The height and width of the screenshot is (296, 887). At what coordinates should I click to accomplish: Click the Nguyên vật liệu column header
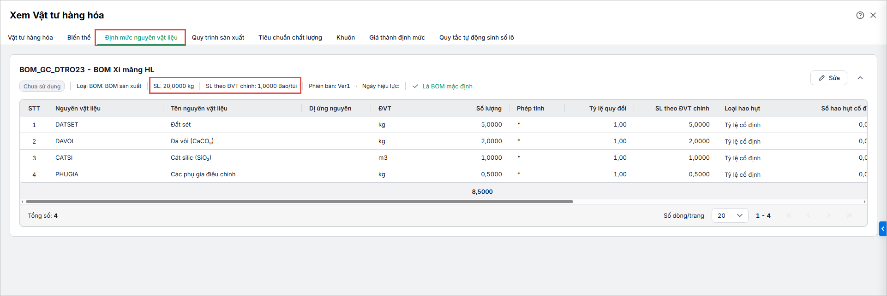[x=78, y=108]
